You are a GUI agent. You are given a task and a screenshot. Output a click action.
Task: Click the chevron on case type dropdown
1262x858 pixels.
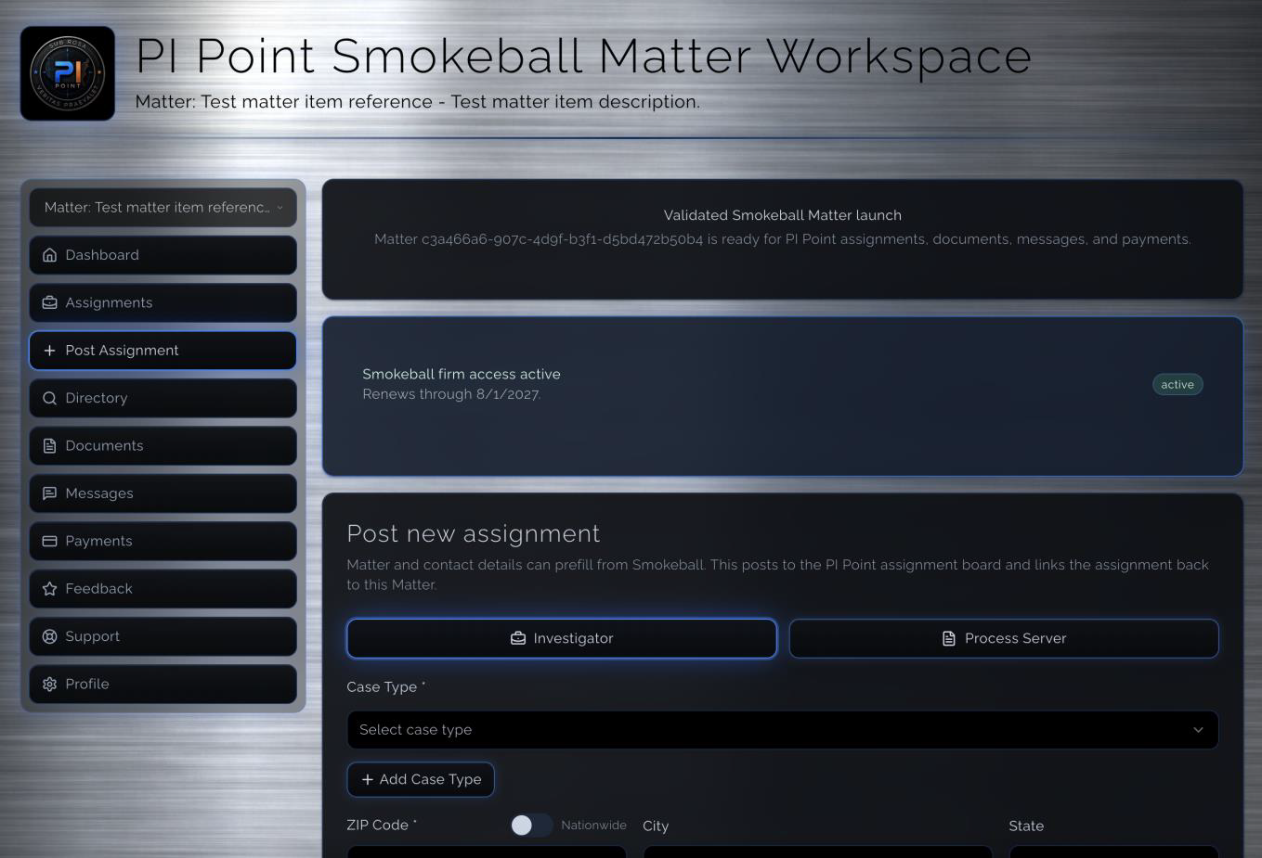click(1198, 730)
